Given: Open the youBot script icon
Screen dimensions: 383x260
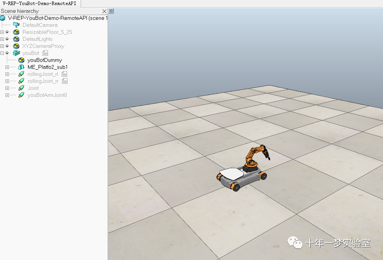Looking at the screenshot, I should tap(45, 53).
